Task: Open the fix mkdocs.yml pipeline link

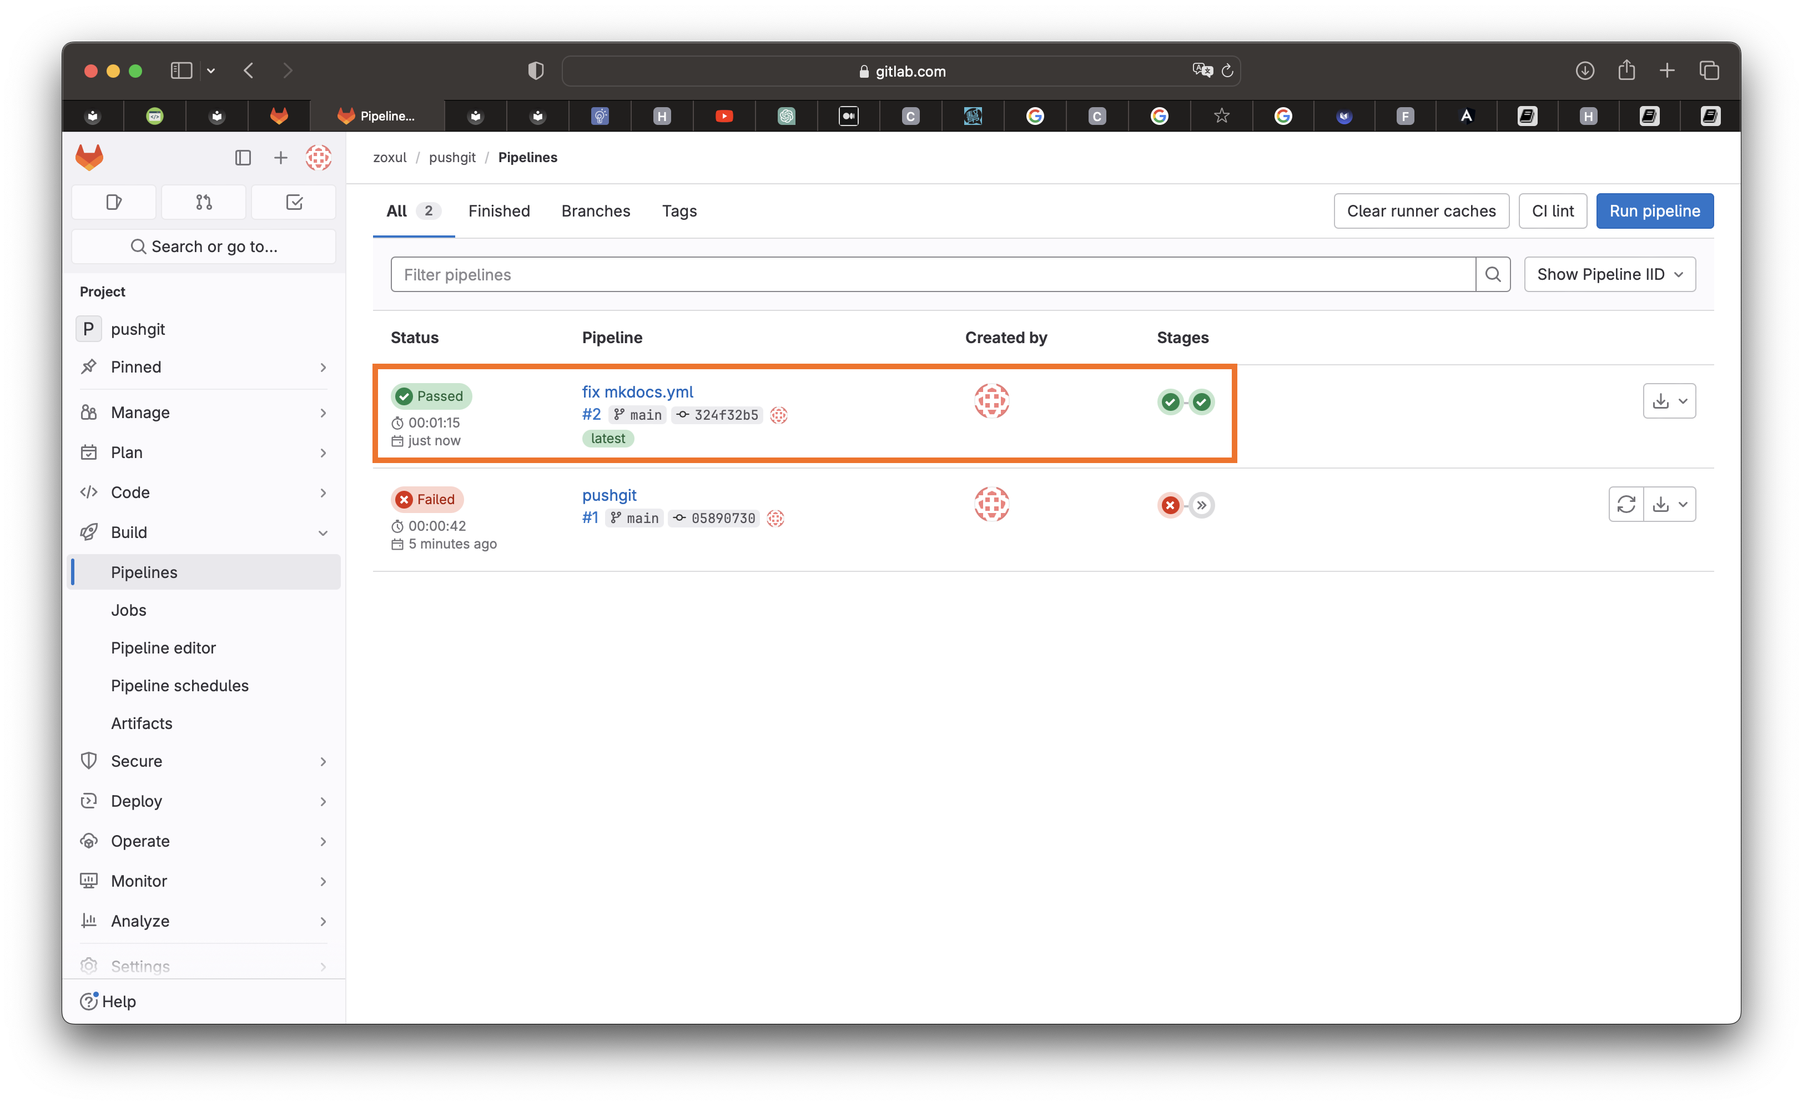Action: coord(637,391)
